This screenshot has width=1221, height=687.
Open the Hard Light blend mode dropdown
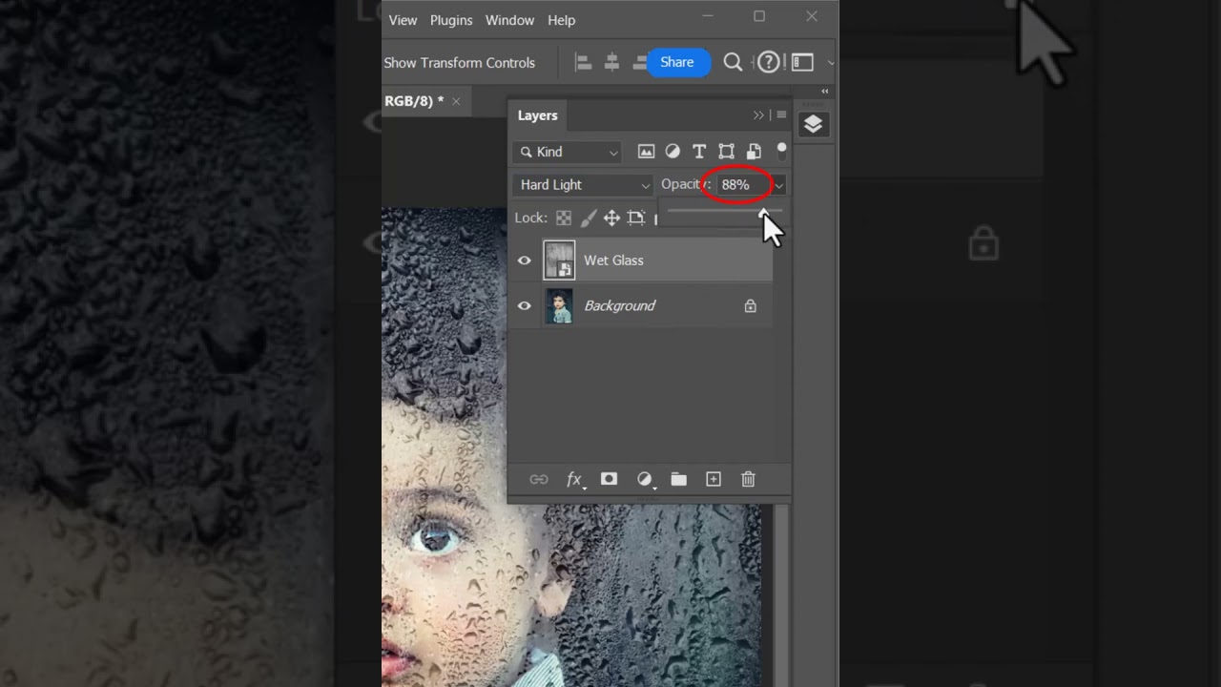[584, 185]
